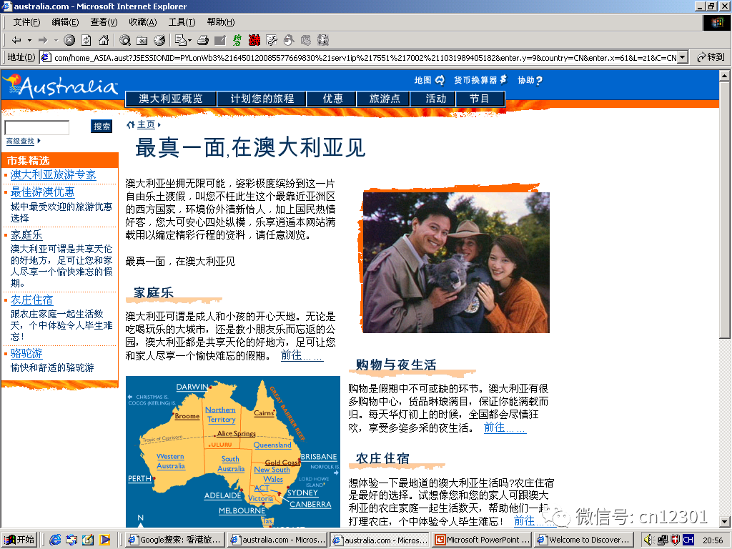Select the 节目 navigation tab
Viewport: 732px width, 549px height.
(x=479, y=99)
